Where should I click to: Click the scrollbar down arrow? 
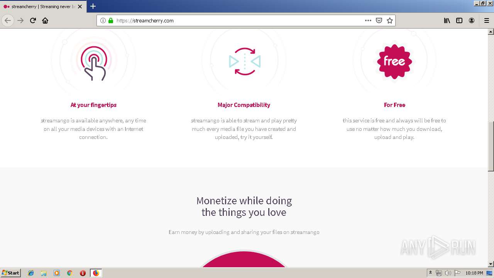point(491,264)
